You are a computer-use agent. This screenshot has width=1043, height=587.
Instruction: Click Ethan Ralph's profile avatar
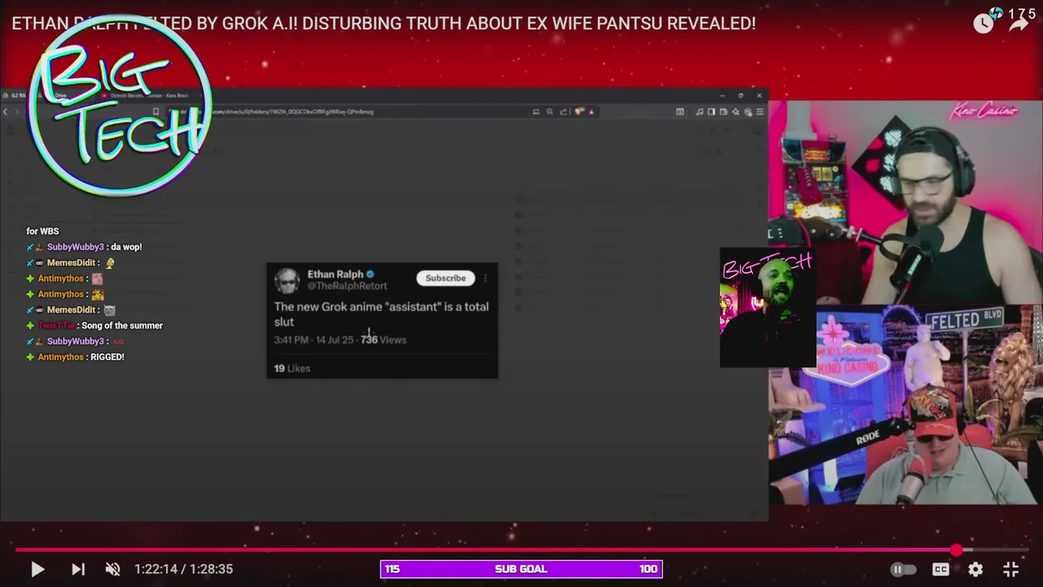click(286, 280)
